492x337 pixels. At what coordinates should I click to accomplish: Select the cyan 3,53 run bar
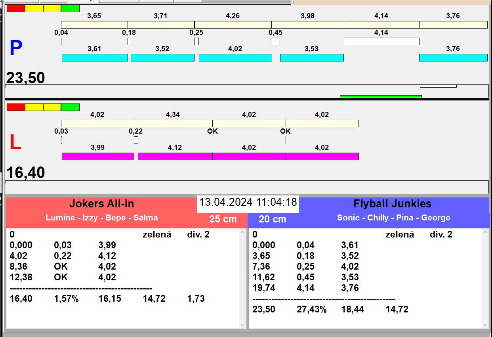[312, 57]
